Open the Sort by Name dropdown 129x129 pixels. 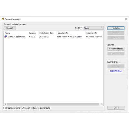(x=94, y=28)
